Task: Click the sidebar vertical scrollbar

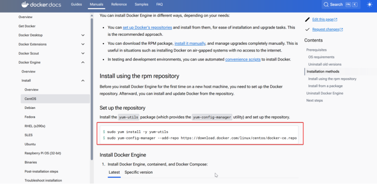Action: (x=92, y=89)
